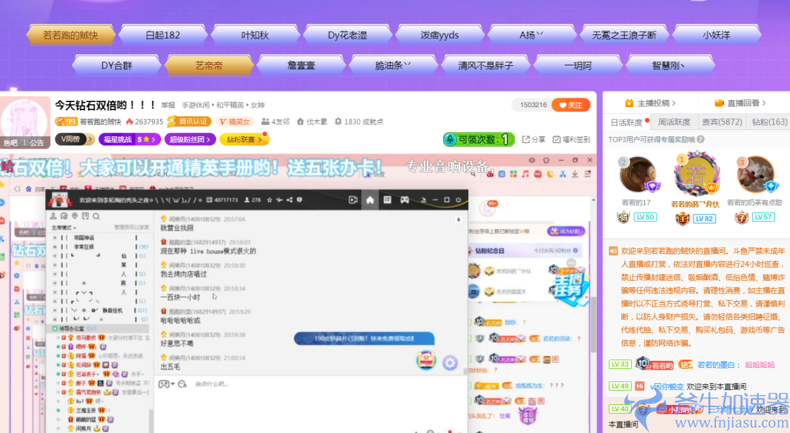Click the YY sidebar location pin icon
Image resolution: width=790 pixels, height=433 pixels.
coord(75,216)
